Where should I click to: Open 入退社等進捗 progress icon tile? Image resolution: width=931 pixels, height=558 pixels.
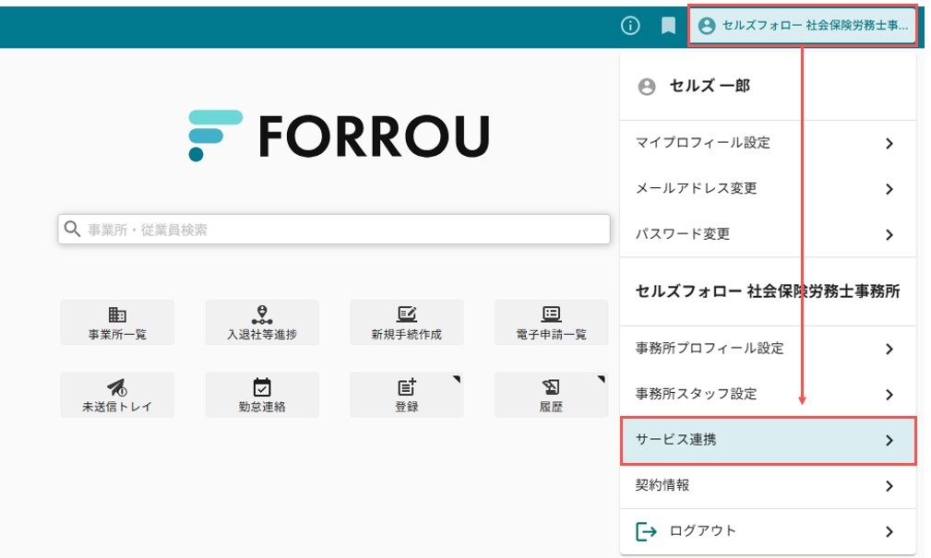click(x=262, y=322)
